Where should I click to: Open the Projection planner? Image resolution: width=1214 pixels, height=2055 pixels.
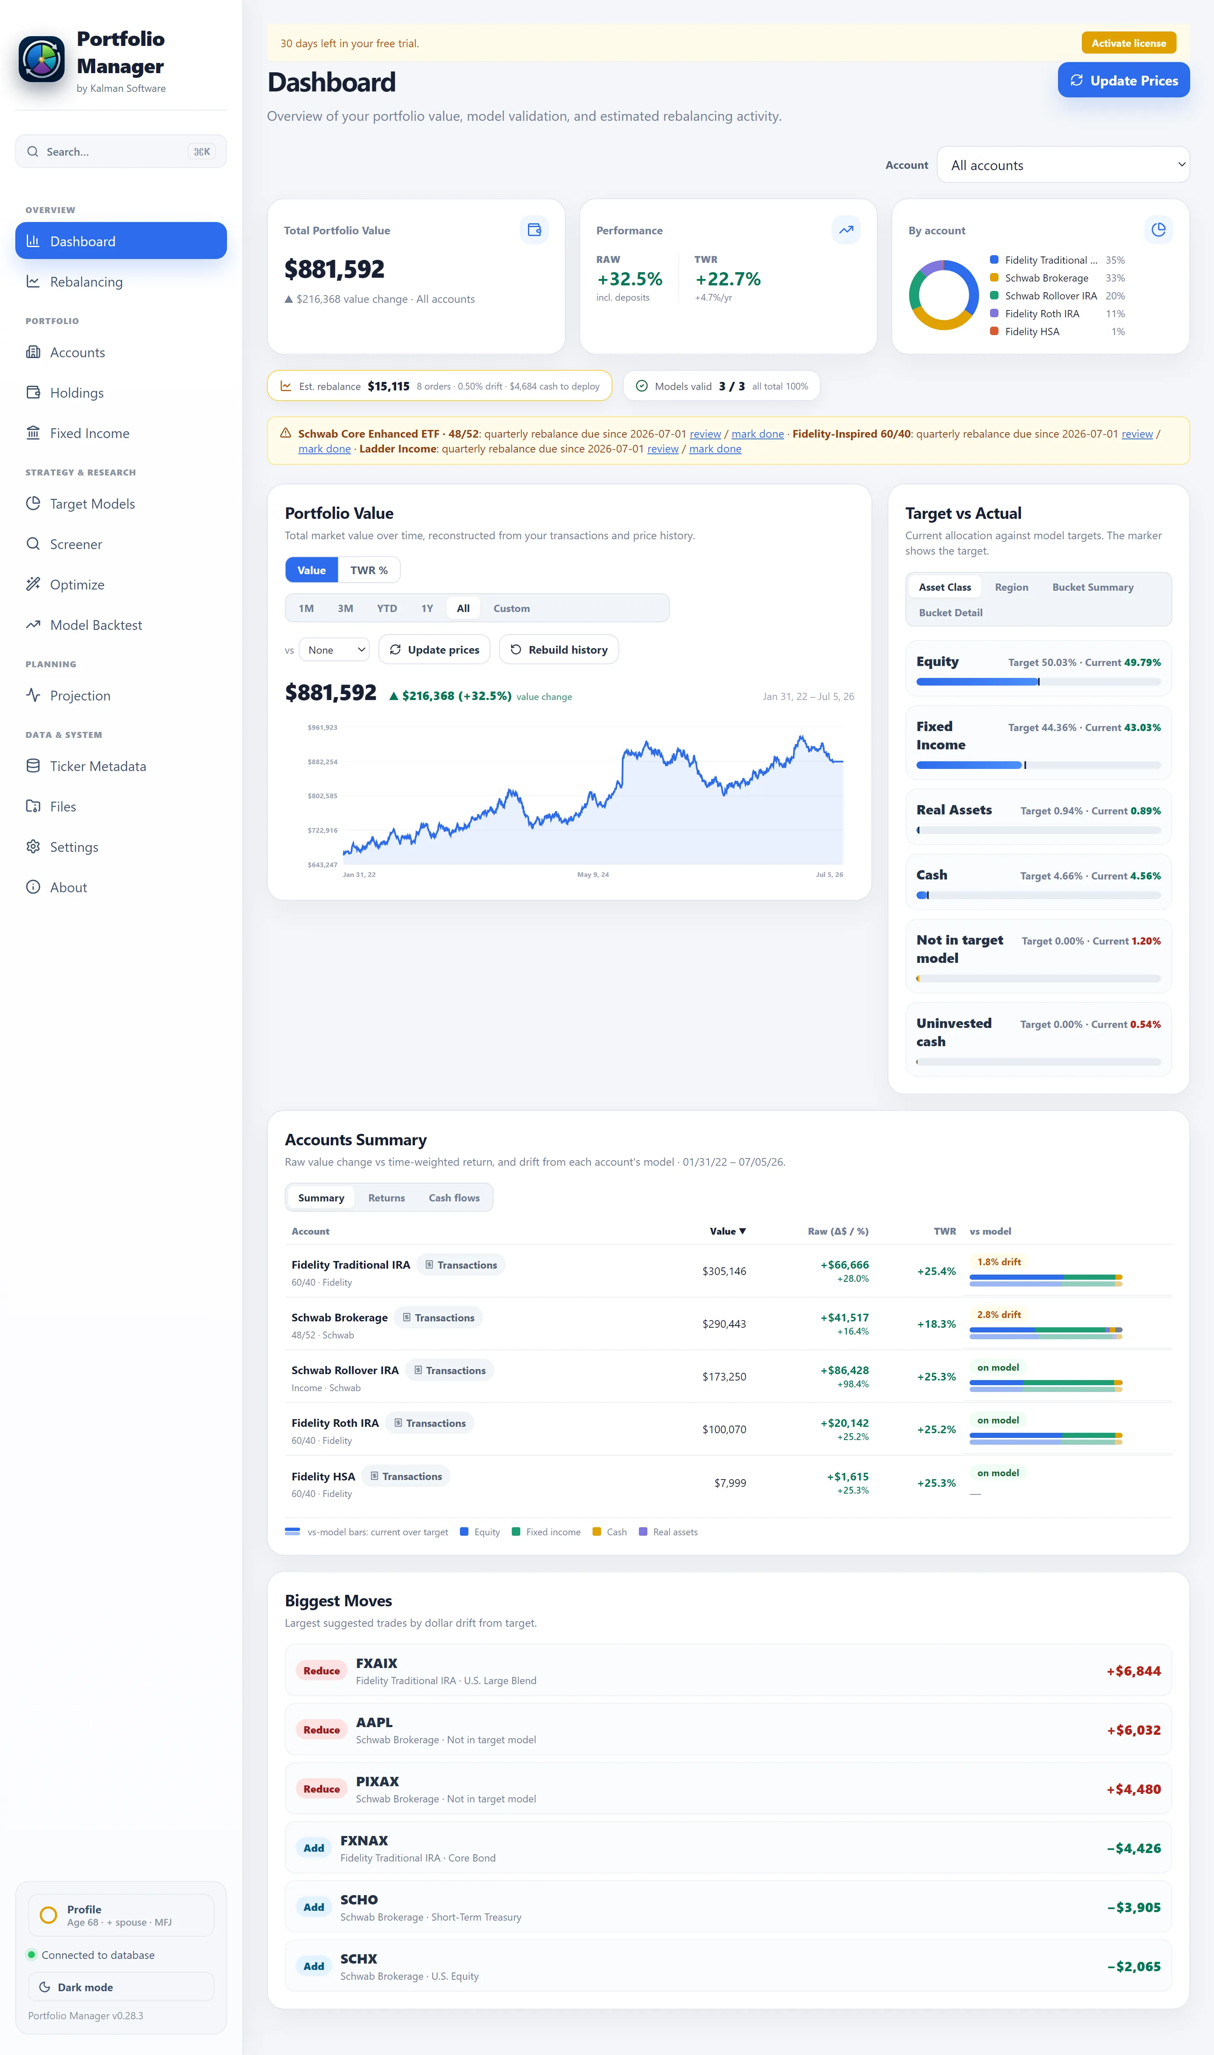click(121, 696)
